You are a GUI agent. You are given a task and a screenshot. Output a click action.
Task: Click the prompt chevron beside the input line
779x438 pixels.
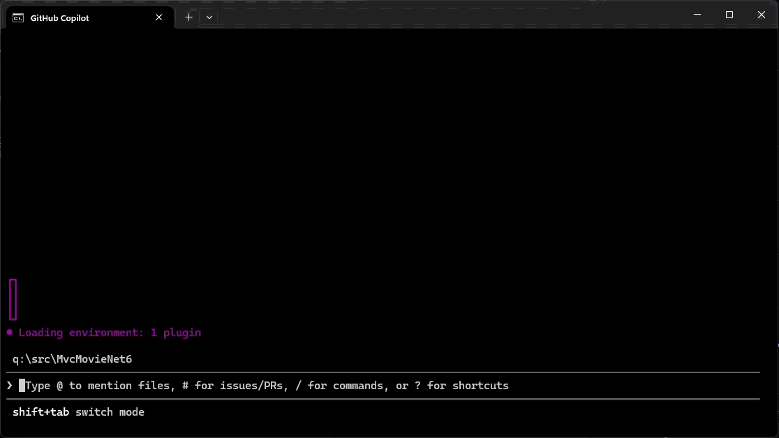pyautogui.click(x=9, y=385)
